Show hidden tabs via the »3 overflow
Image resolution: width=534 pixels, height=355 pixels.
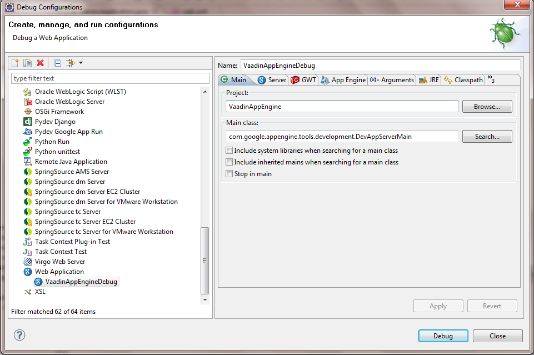point(491,79)
